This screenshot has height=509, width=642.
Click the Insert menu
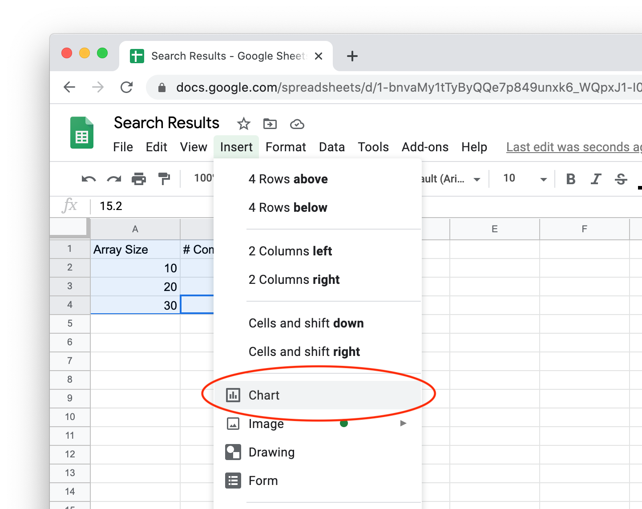click(236, 147)
